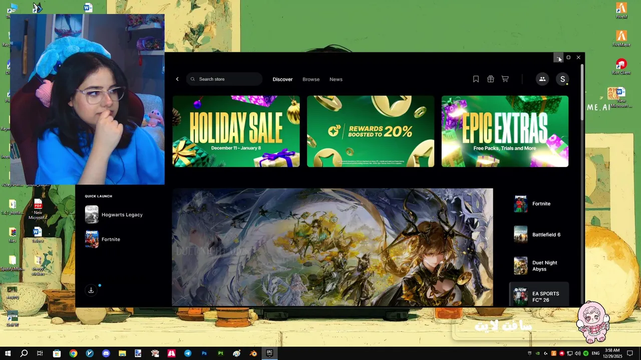Screen dimensions: 641x360
Task: Select the PDF New Microsof... desktop file
Action: pyautogui.click(x=38, y=209)
